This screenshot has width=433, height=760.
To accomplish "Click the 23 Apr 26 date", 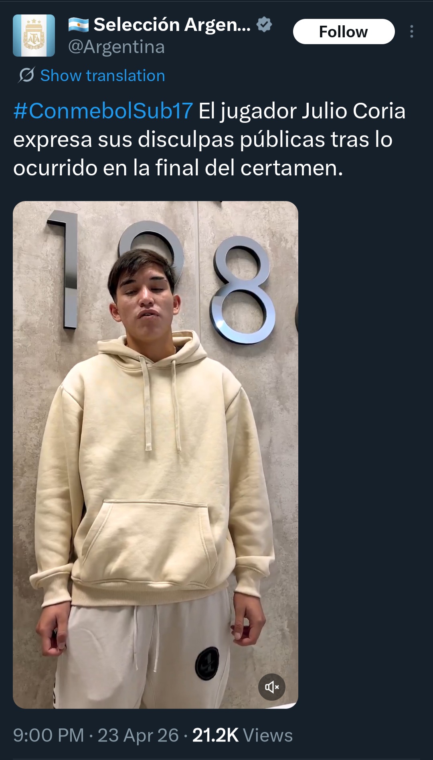I will pos(138,735).
